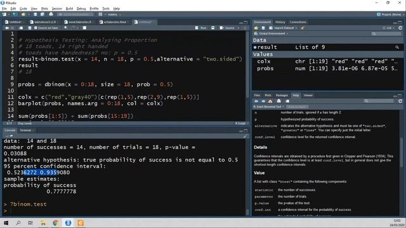406x228 pixels.
Task: Refresh the Environment pane
Action: coord(400,28)
